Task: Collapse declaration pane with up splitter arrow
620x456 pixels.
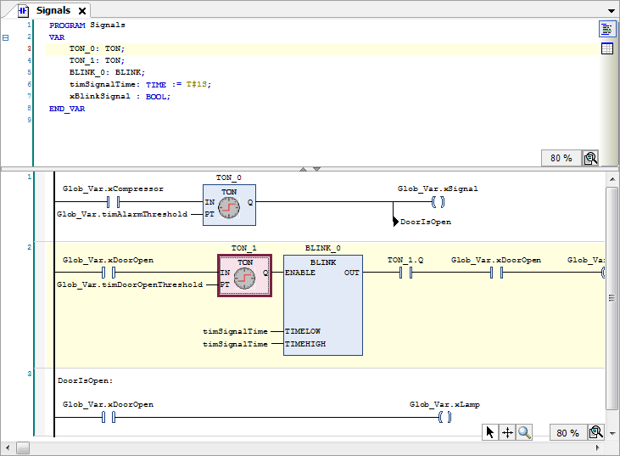Action: [304, 169]
